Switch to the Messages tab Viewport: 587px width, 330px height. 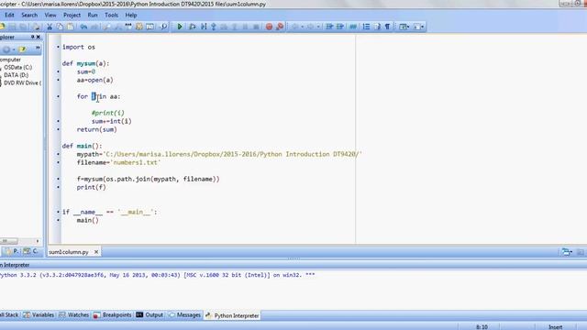(184, 315)
